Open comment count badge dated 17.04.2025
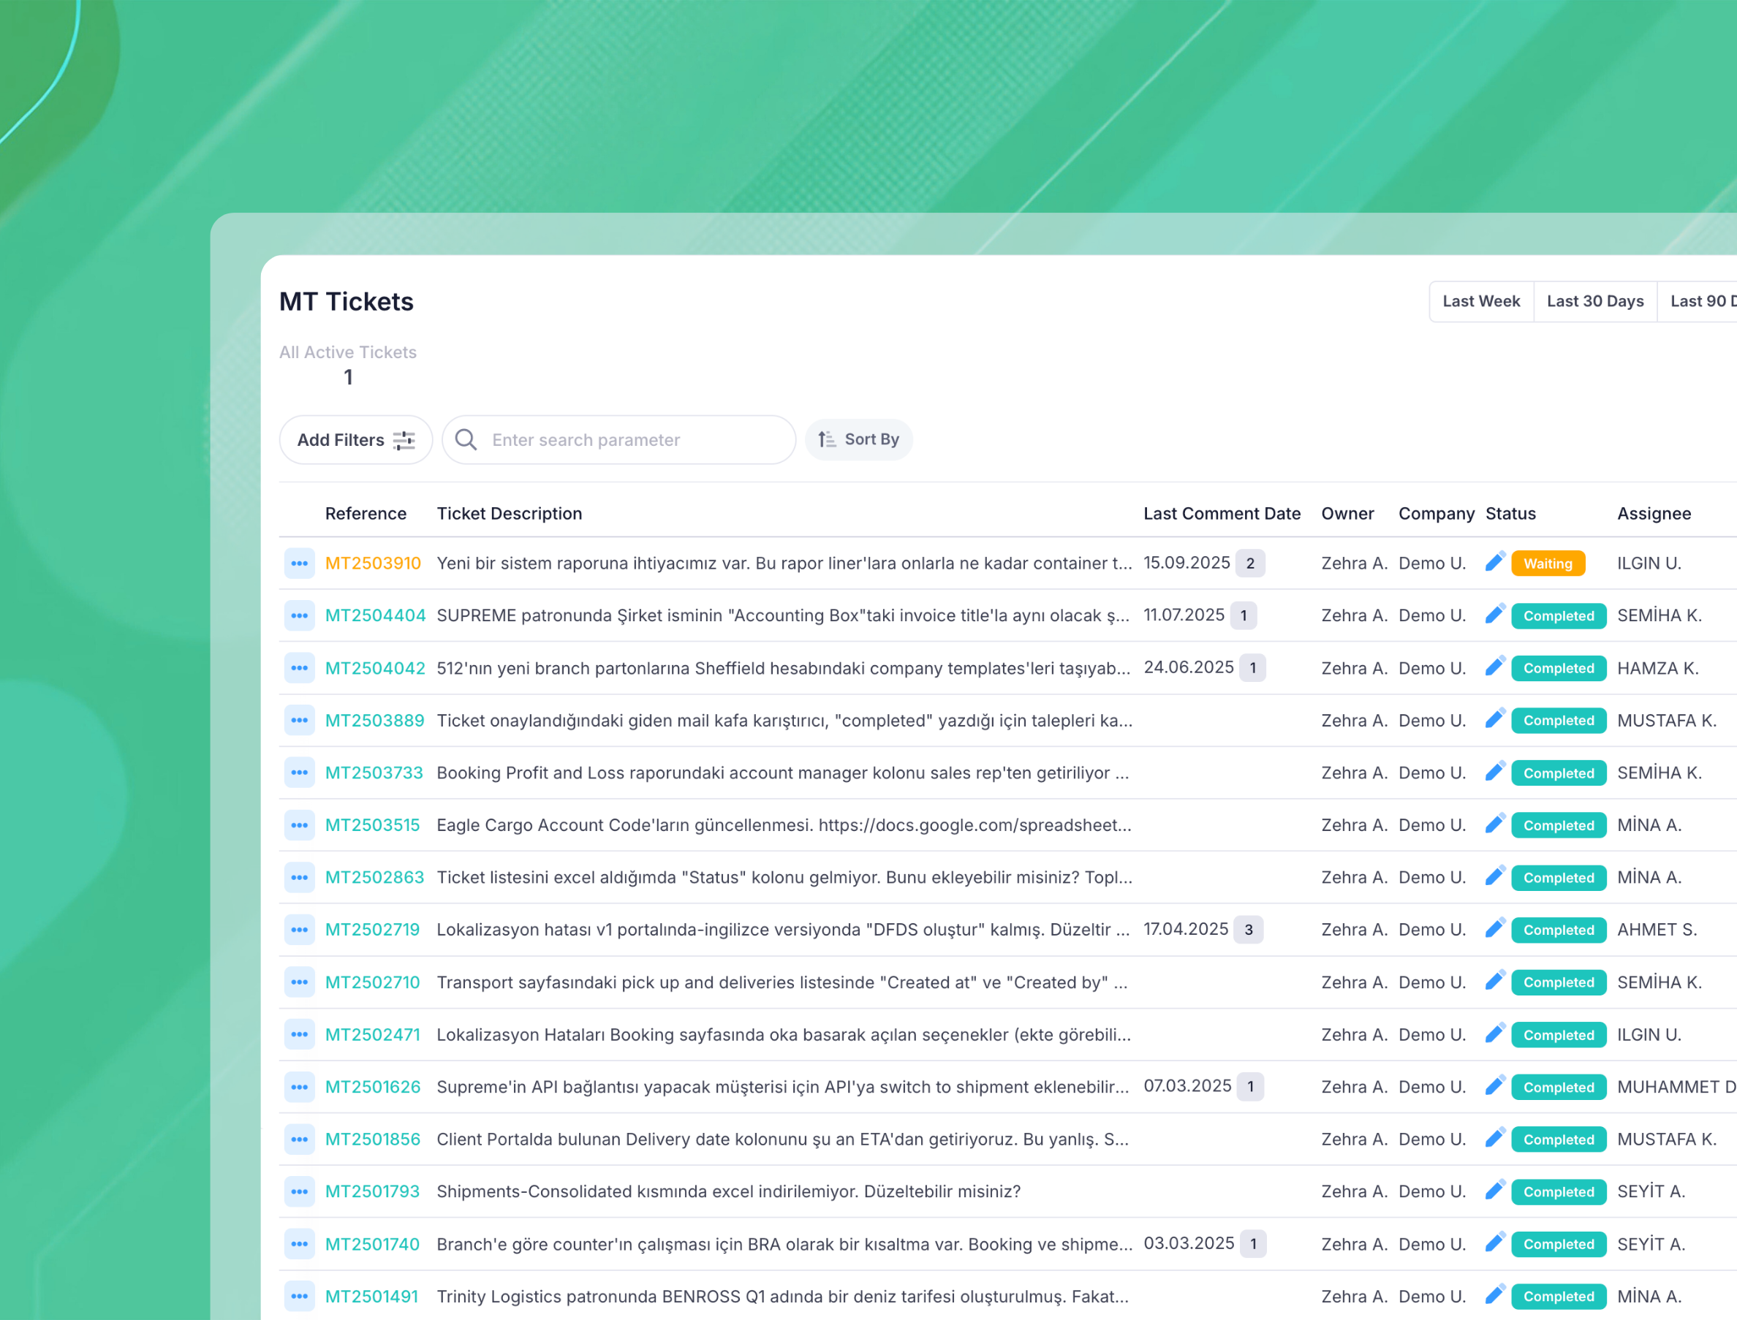This screenshot has width=1737, height=1320. click(1248, 930)
